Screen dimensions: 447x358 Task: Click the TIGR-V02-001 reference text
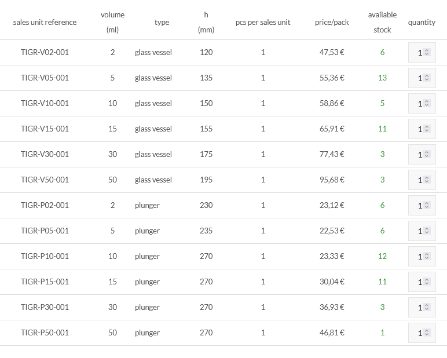[45, 53]
